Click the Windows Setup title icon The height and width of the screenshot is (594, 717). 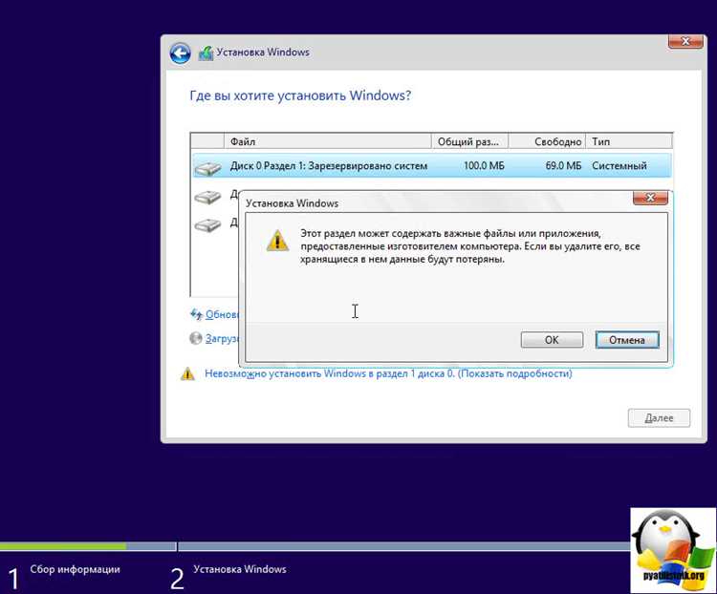(x=206, y=53)
